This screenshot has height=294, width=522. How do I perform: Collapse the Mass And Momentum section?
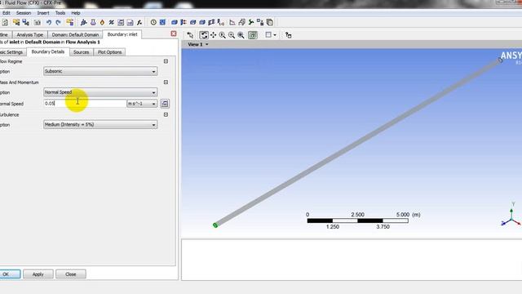(x=166, y=82)
